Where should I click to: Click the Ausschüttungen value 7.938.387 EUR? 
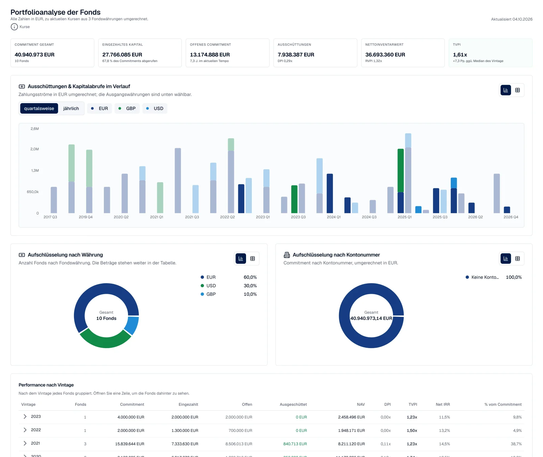coord(296,55)
